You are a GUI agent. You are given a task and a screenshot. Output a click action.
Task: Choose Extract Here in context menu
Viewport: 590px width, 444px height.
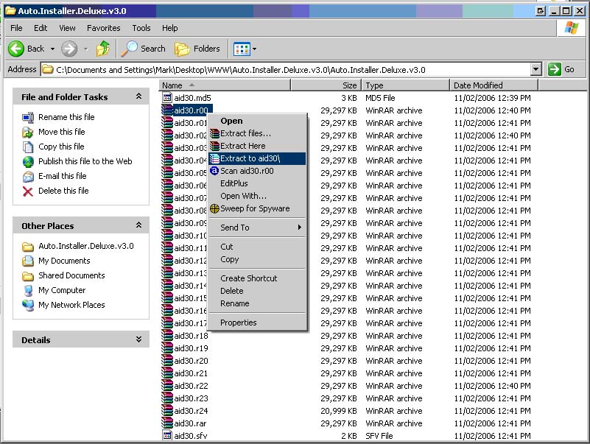(257, 146)
